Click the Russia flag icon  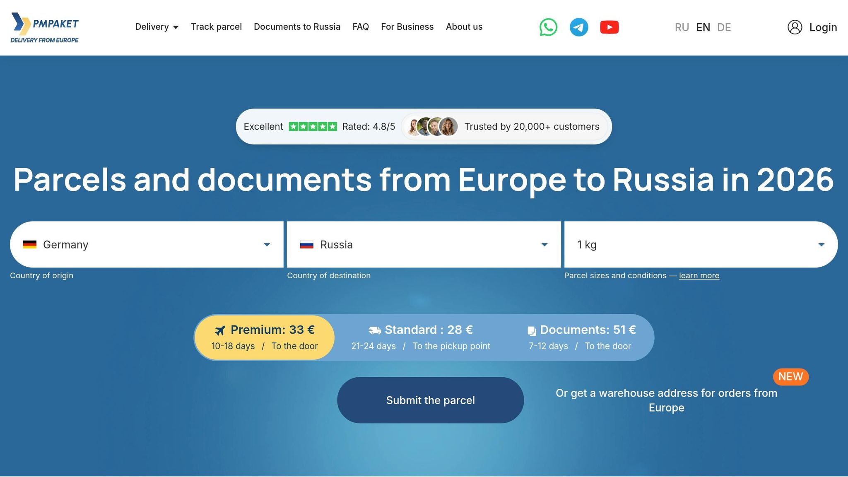tap(307, 245)
